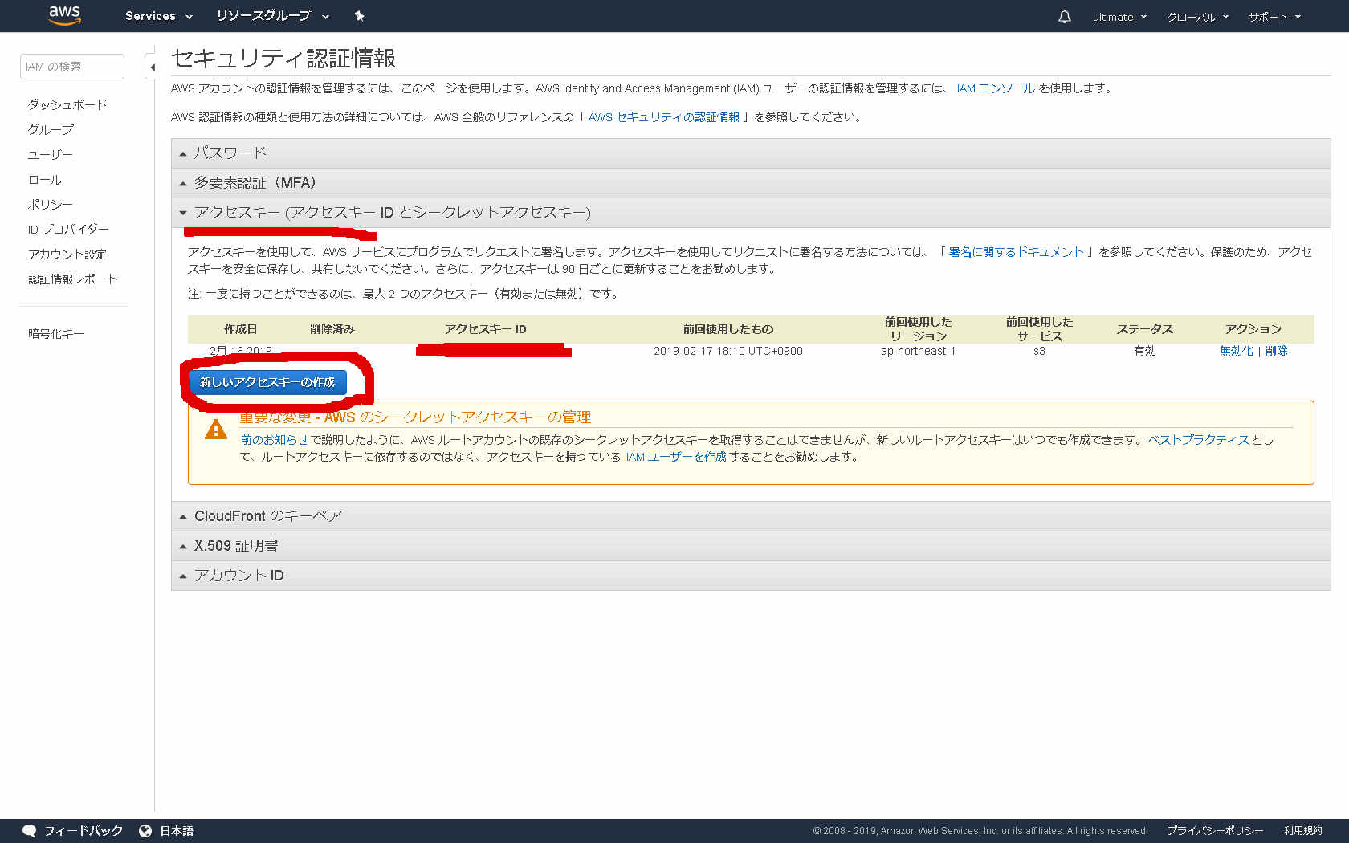Click the 新しいアクセスキーの作成 button

(x=267, y=382)
